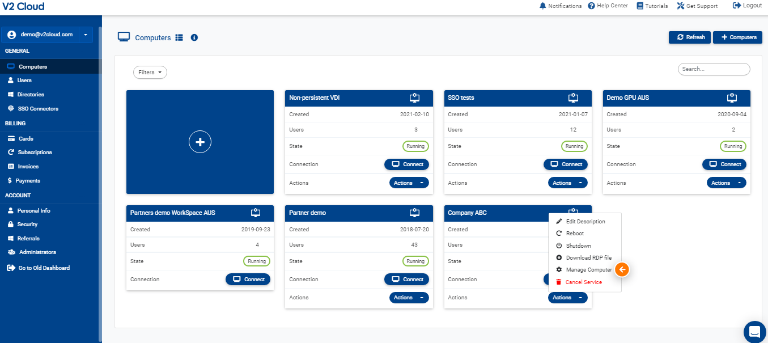This screenshot has width=768, height=343.
Task: Click the large plus add computer tile
Action: [200, 142]
